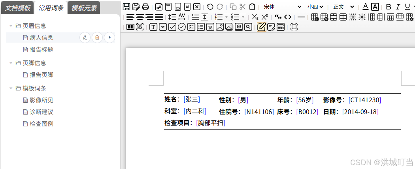Click the insert arrow button on 病人信息
The image size is (415, 169).
pyautogui.click(x=109, y=38)
